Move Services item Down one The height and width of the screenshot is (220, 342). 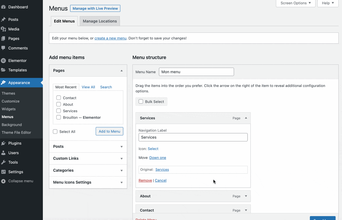(158, 157)
